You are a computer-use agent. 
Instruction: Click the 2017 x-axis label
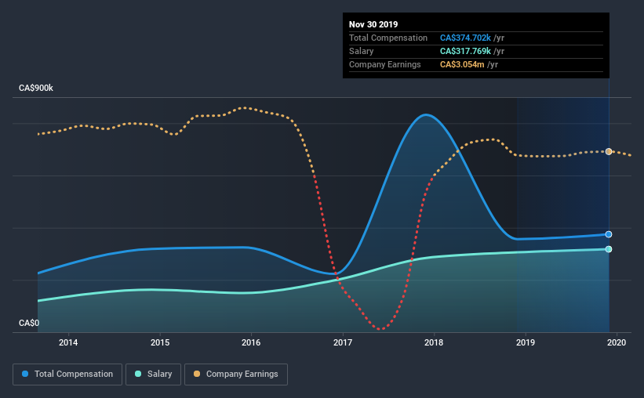click(343, 342)
